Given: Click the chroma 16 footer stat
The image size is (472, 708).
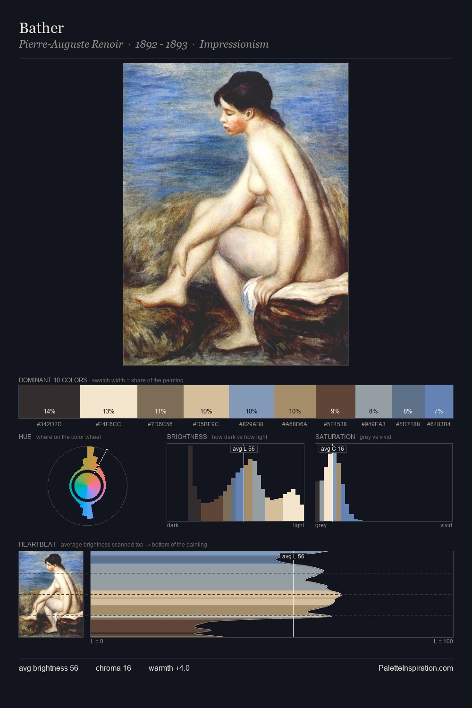Looking at the screenshot, I should point(113,668).
